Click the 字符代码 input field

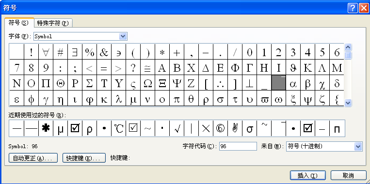(238, 146)
